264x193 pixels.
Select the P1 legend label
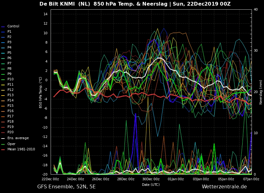tap(9, 31)
